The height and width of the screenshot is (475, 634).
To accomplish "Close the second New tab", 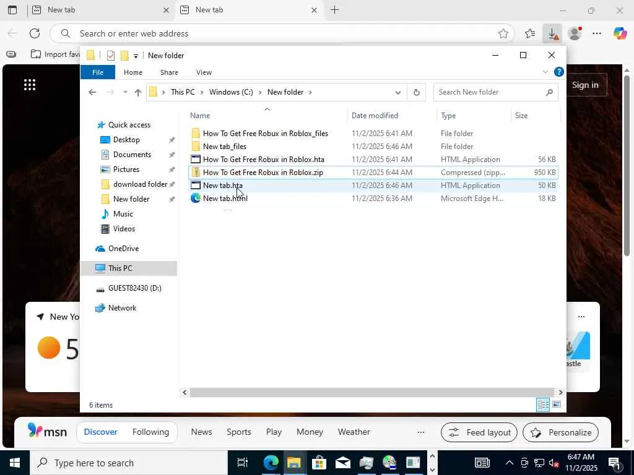I will tap(314, 11).
